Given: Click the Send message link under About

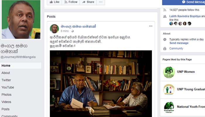Looking at the screenshot, I should point(179,43).
